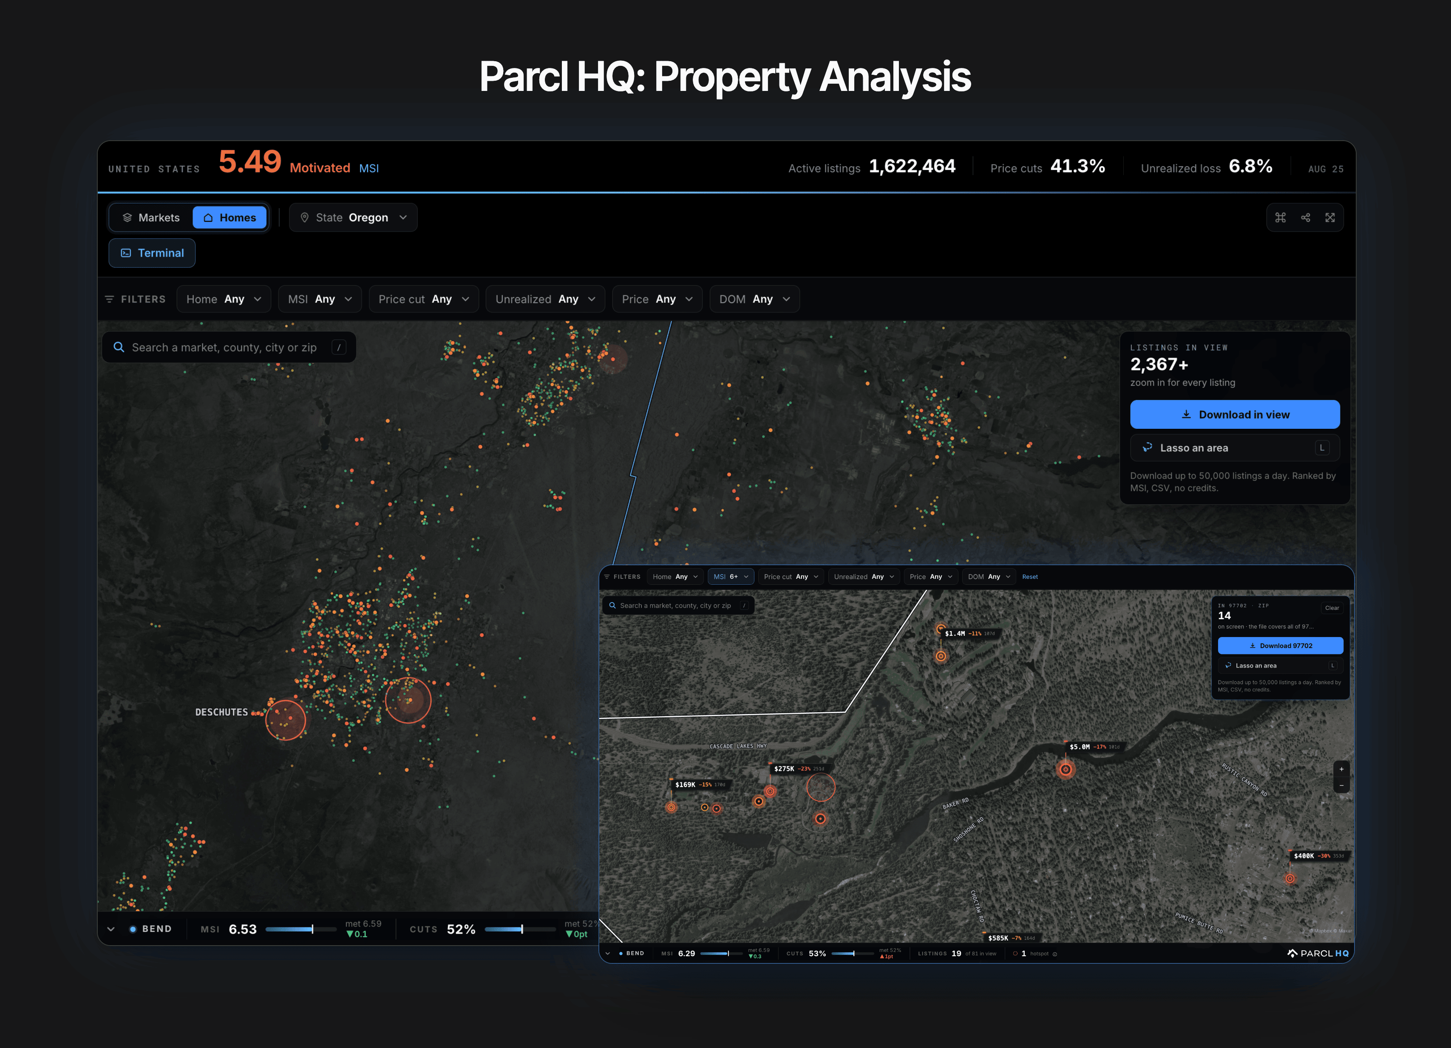1451x1048 pixels.
Task: Switch to Homes view
Action: [x=230, y=218]
